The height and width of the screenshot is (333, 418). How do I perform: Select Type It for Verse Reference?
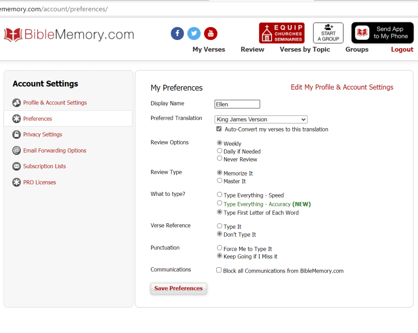[x=219, y=226]
